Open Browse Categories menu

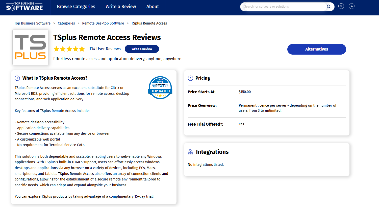[x=76, y=7]
